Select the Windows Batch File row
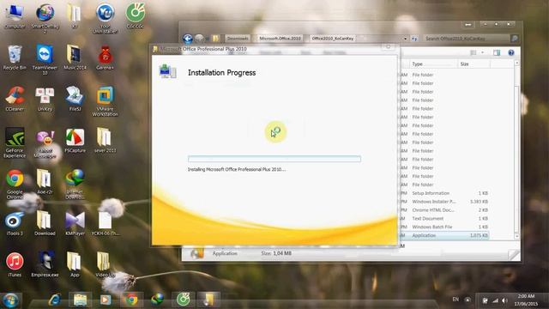 (x=444, y=227)
